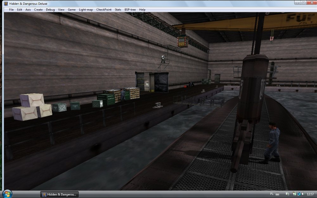Click the camera tray icon
Screen dimensions: 317x198
(x=287, y=194)
